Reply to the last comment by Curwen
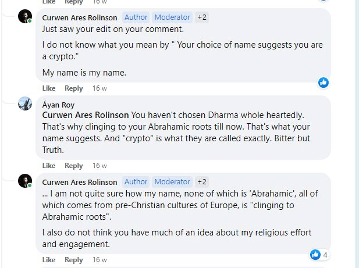The height and width of the screenshot is (268, 359). pos(74,260)
